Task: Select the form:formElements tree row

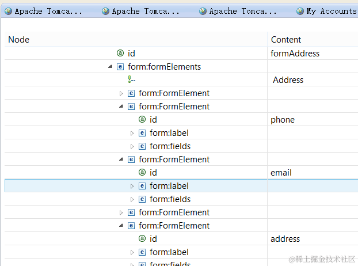Action: 165,67
